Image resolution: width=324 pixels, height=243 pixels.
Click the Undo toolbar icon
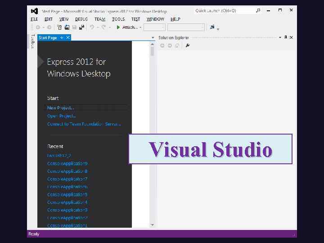coord(92,27)
